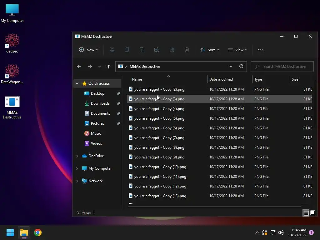This screenshot has height=240, width=320.
Task: Open the recent locations dropdown arrow
Action: pos(99,67)
